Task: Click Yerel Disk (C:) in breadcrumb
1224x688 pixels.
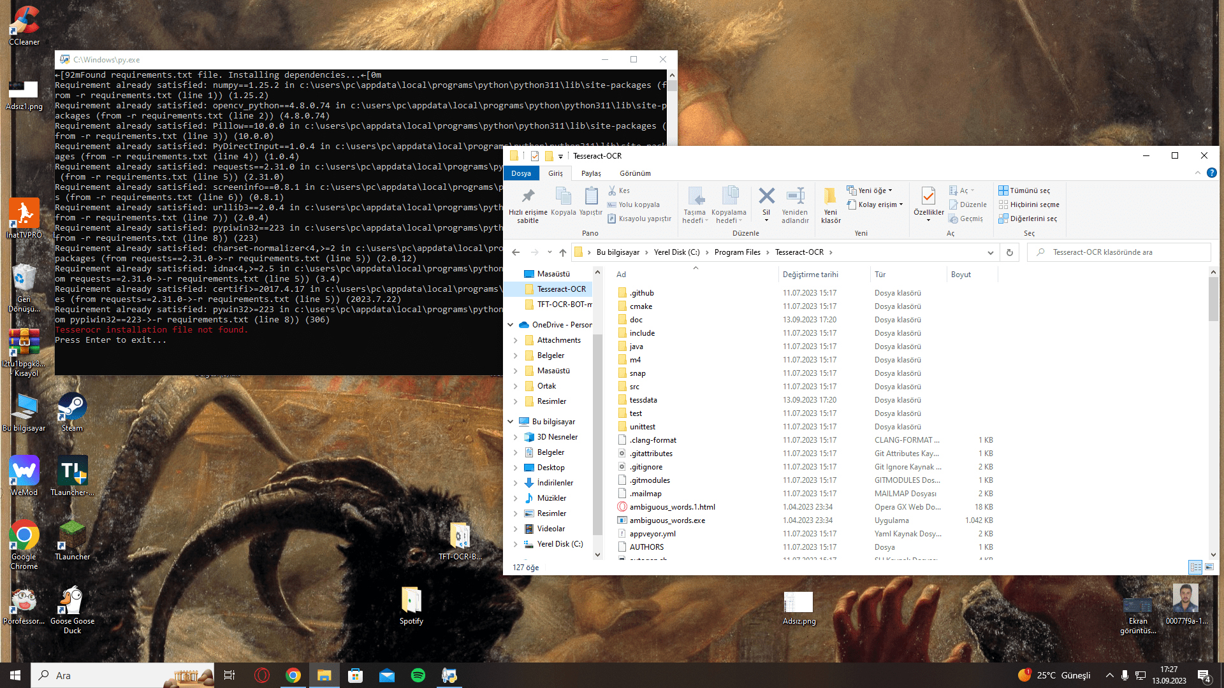Action: coord(677,252)
